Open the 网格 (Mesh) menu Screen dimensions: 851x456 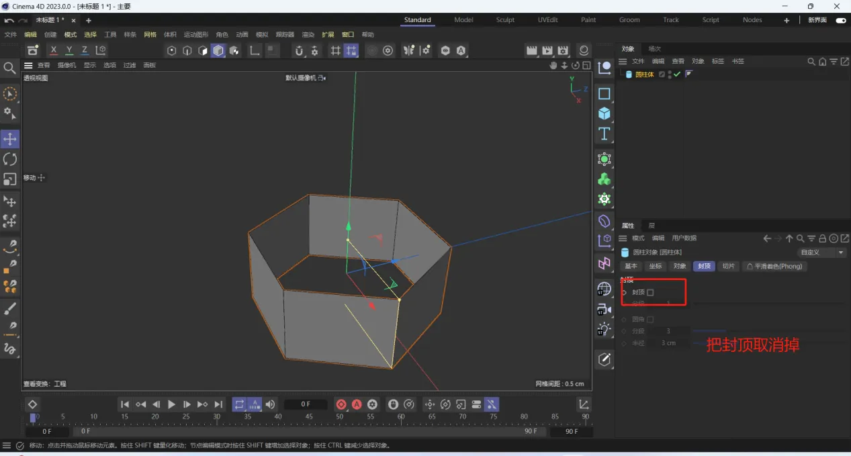(x=150, y=34)
